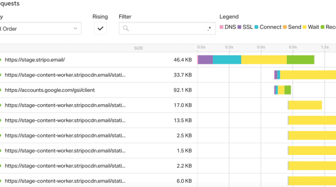This screenshot has height=187, width=336.
Task: Click the search magnifier icon in Filter
Action: [126, 28]
